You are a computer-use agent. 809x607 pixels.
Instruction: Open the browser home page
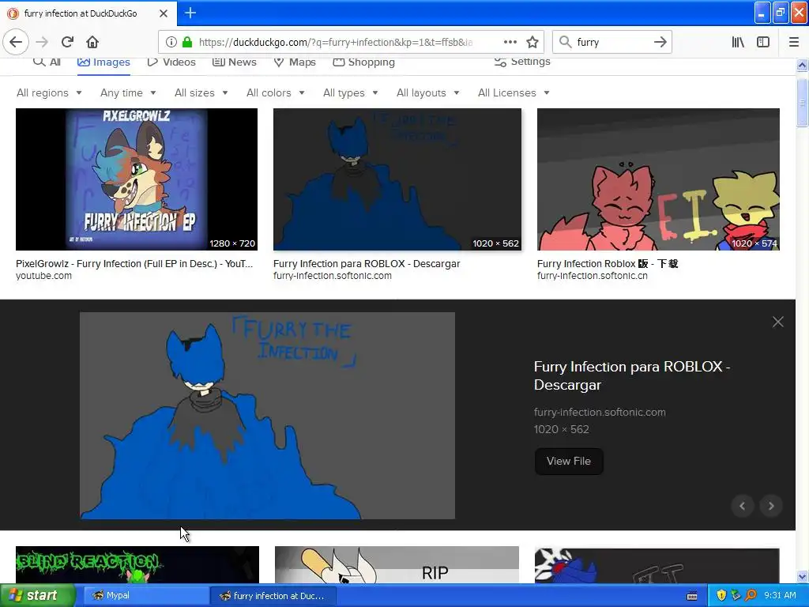92,42
